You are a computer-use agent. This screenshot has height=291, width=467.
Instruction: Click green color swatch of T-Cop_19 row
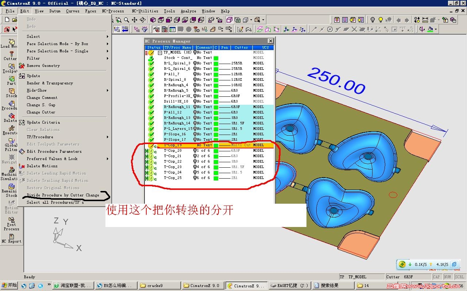(x=216, y=145)
